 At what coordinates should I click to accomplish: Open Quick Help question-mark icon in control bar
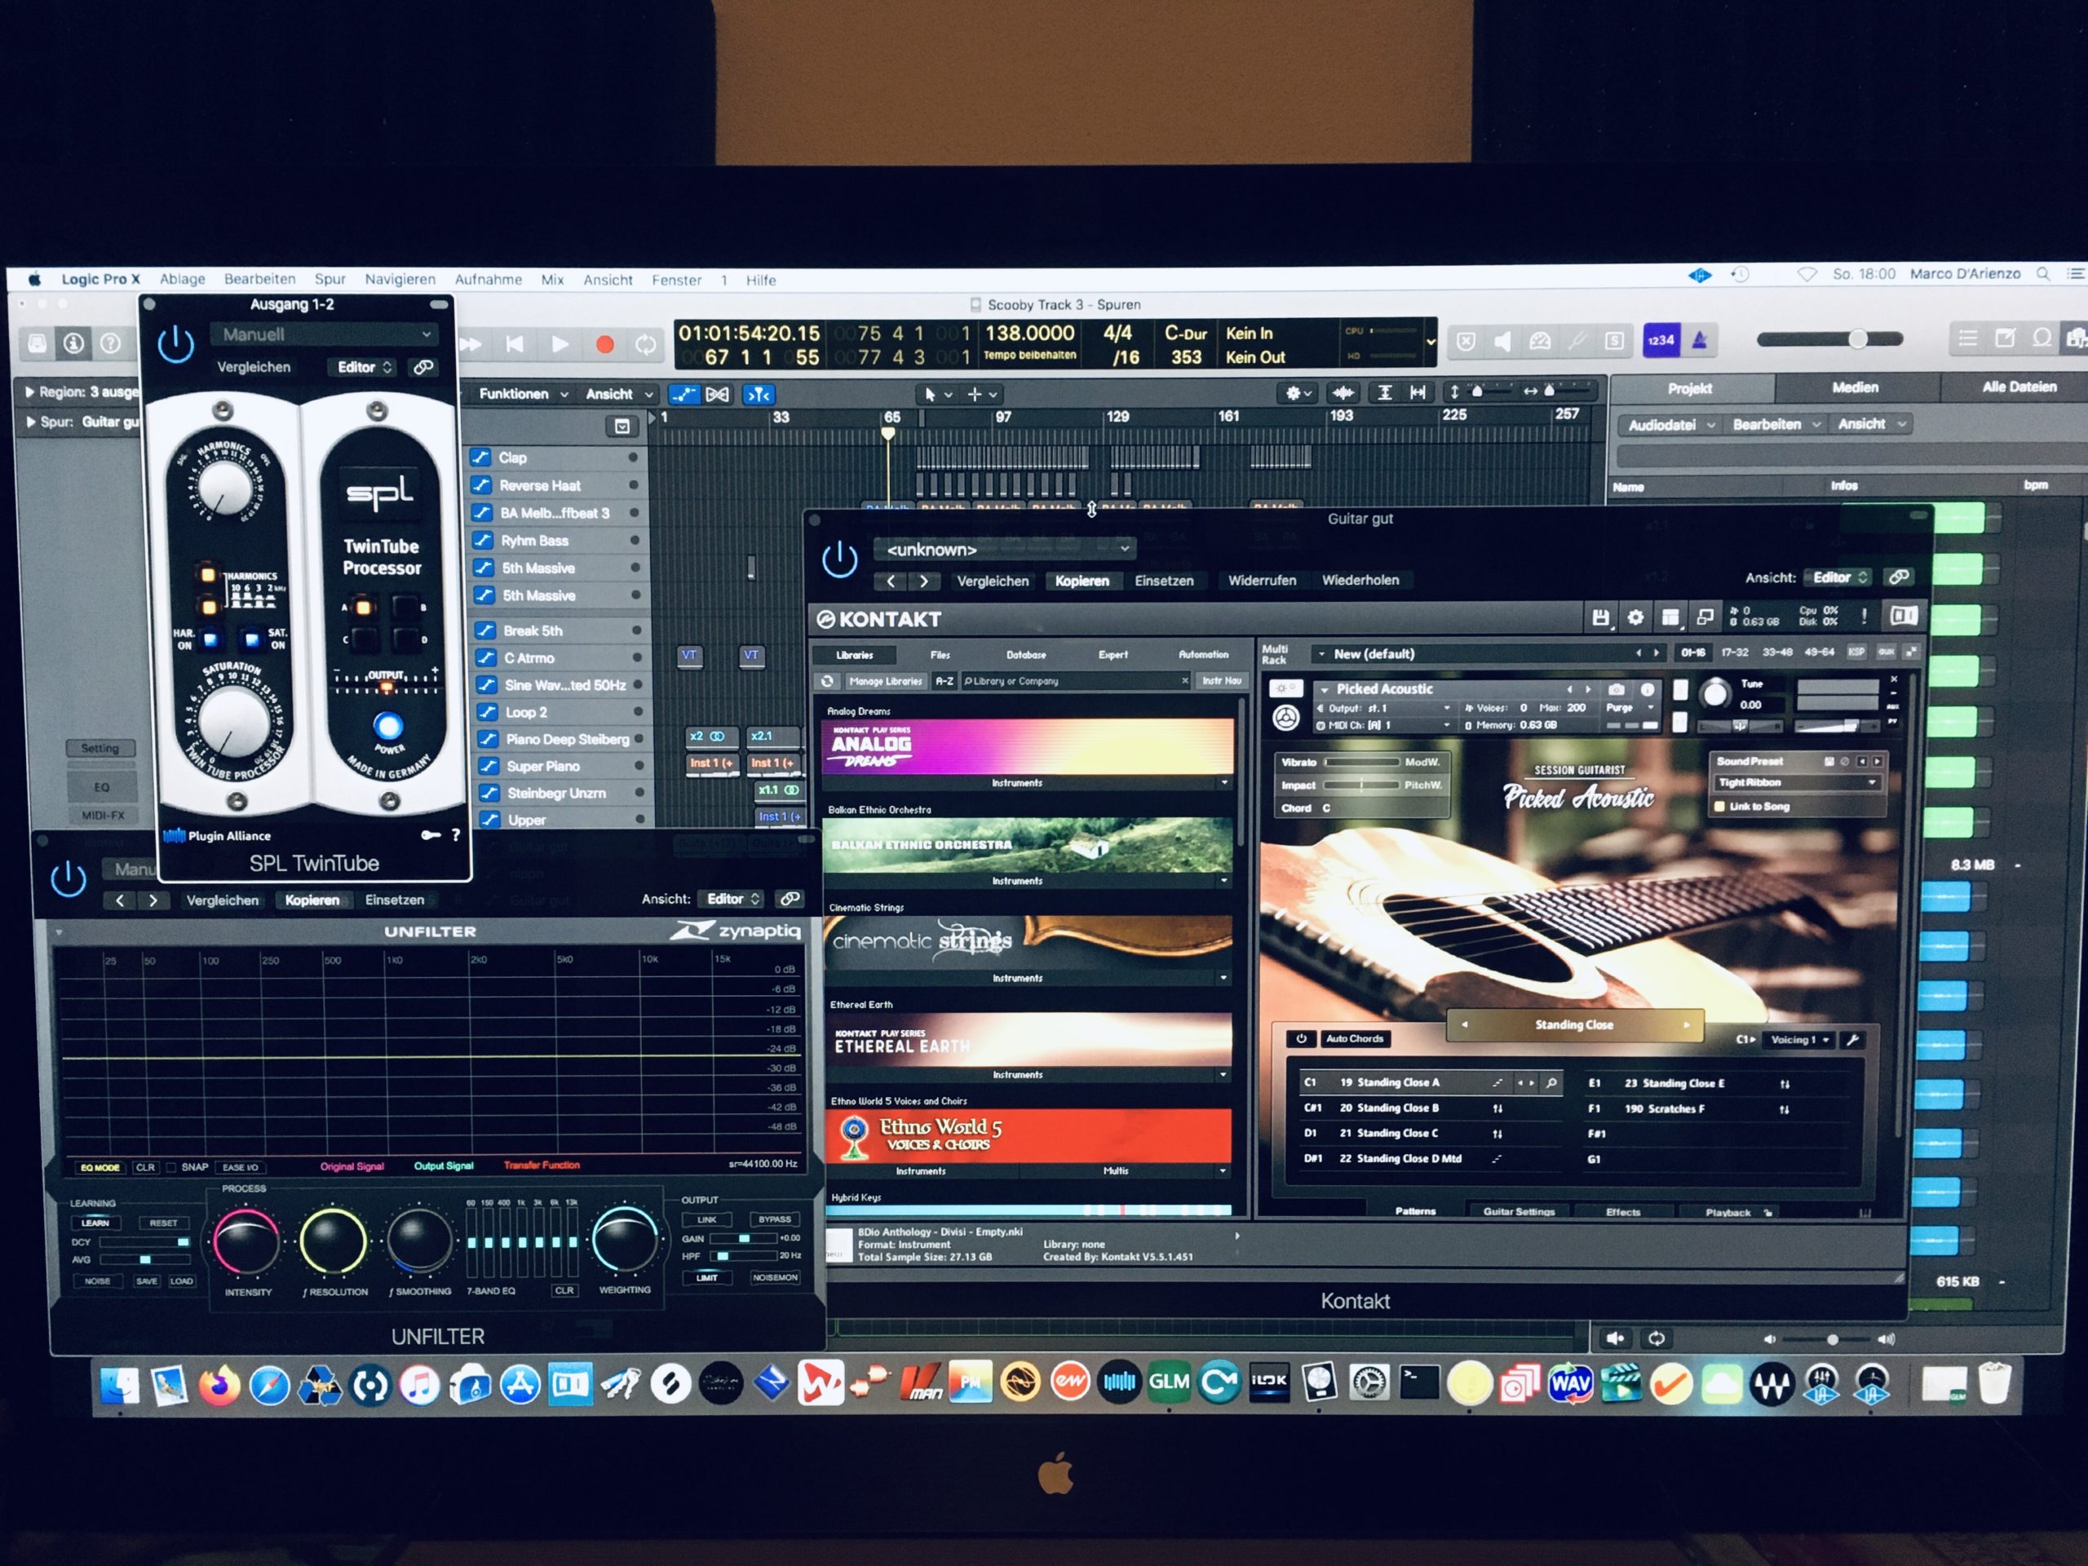click(110, 343)
